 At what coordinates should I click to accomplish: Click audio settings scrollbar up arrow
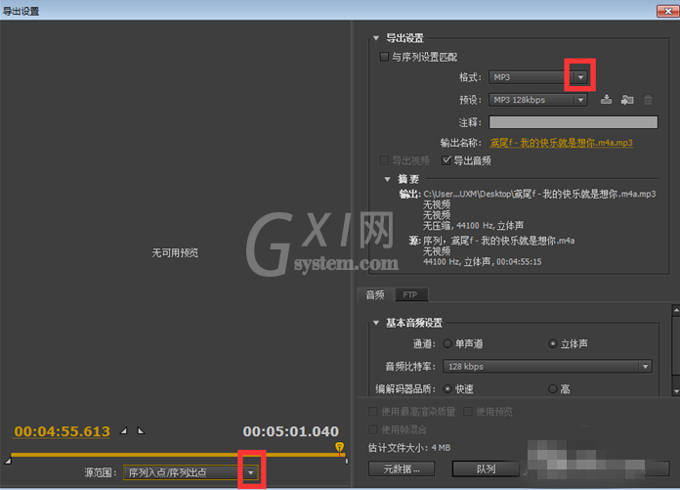pos(676,310)
